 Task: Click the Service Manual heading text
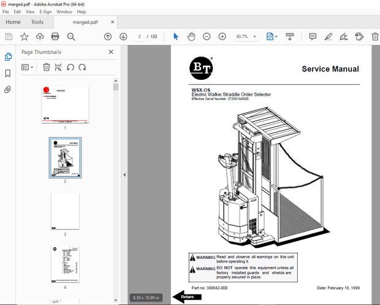(x=330, y=69)
